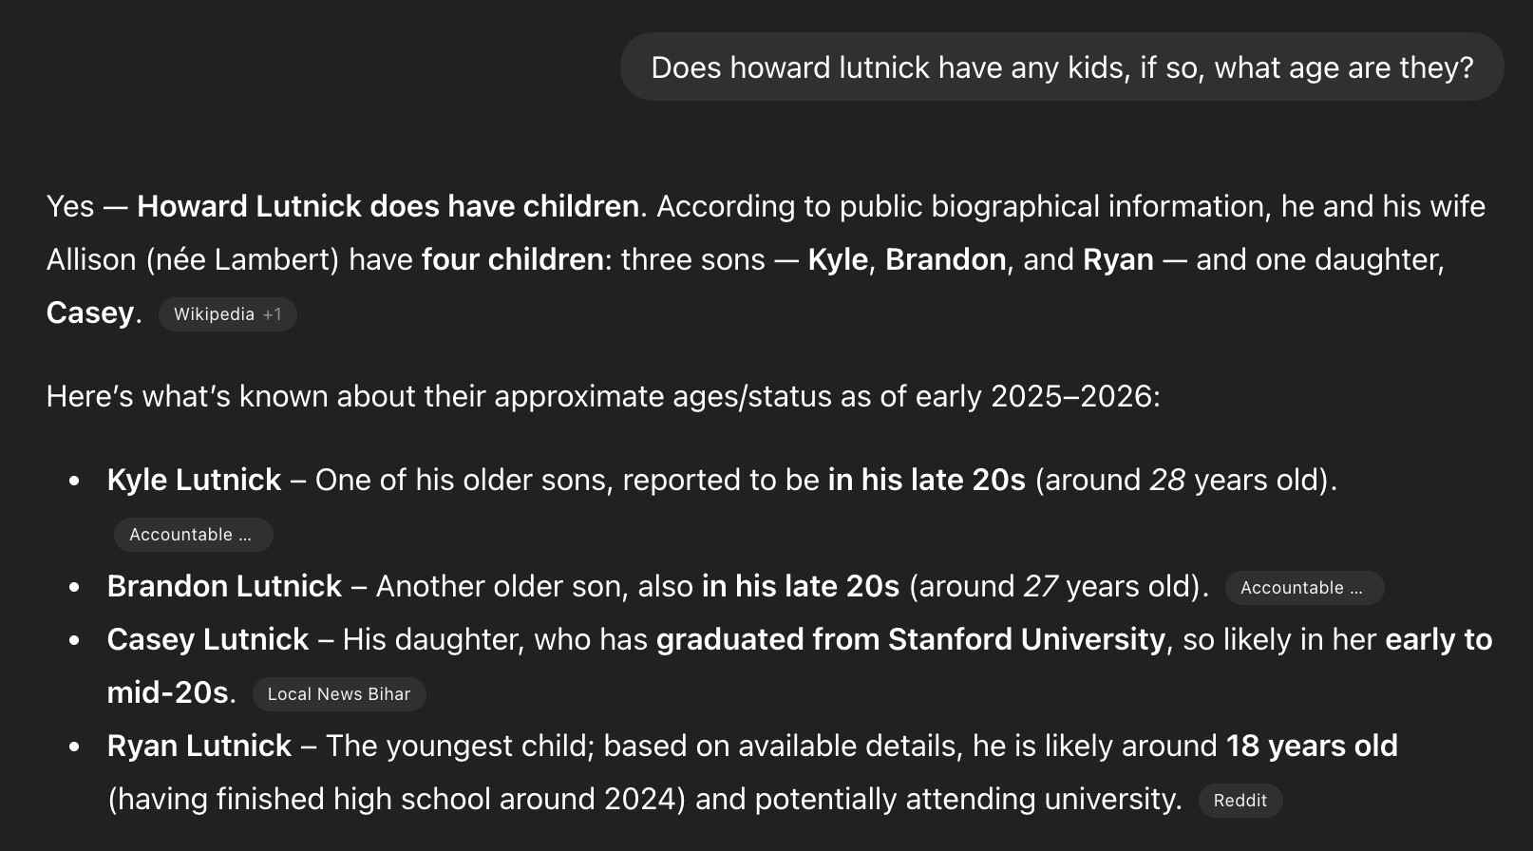This screenshot has height=851, width=1533.
Task: Click the 'Brandon Lutnick' bullet heading
Action: [x=224, y=586]
